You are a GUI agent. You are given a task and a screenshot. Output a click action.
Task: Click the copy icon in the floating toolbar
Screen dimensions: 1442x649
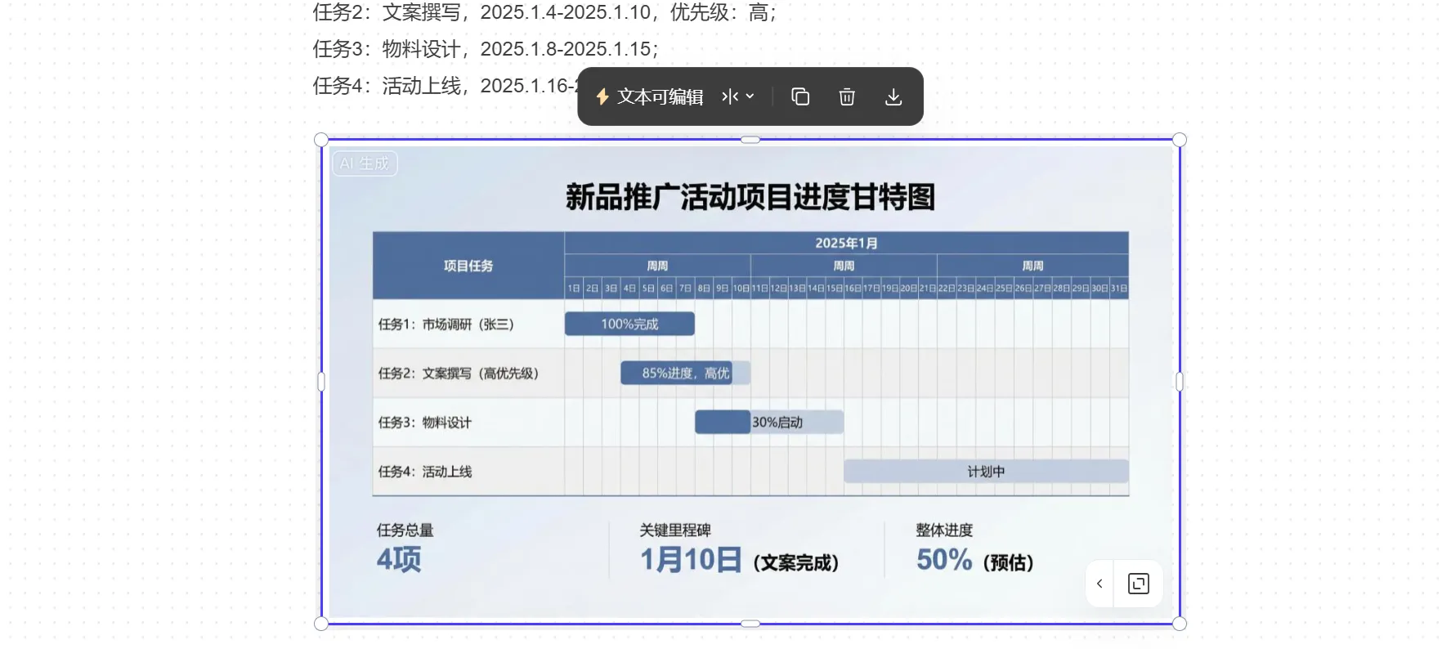800,96
